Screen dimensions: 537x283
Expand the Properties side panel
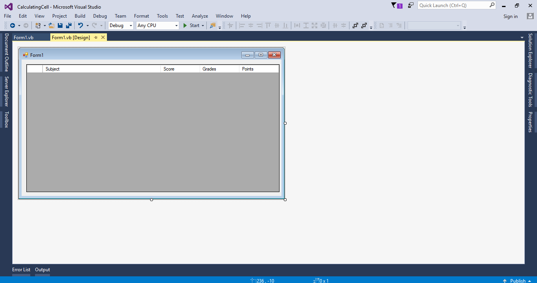[530, 122]
